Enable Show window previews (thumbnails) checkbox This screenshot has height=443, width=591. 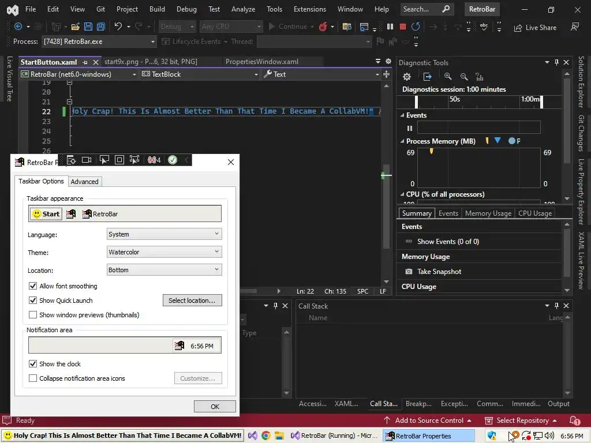[x=33, y=314]
